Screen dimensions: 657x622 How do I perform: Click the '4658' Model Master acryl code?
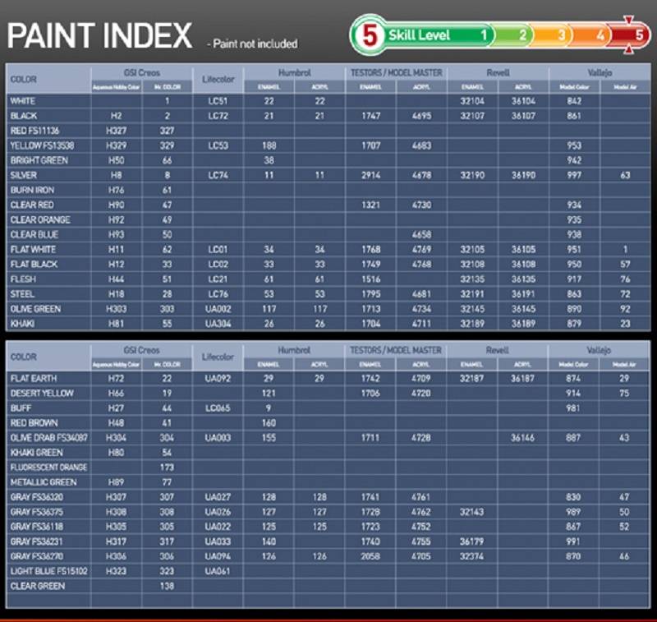tap(421, 235)
